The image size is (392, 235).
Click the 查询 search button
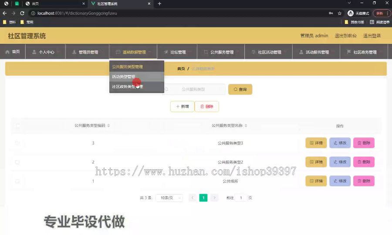[240, 89]
